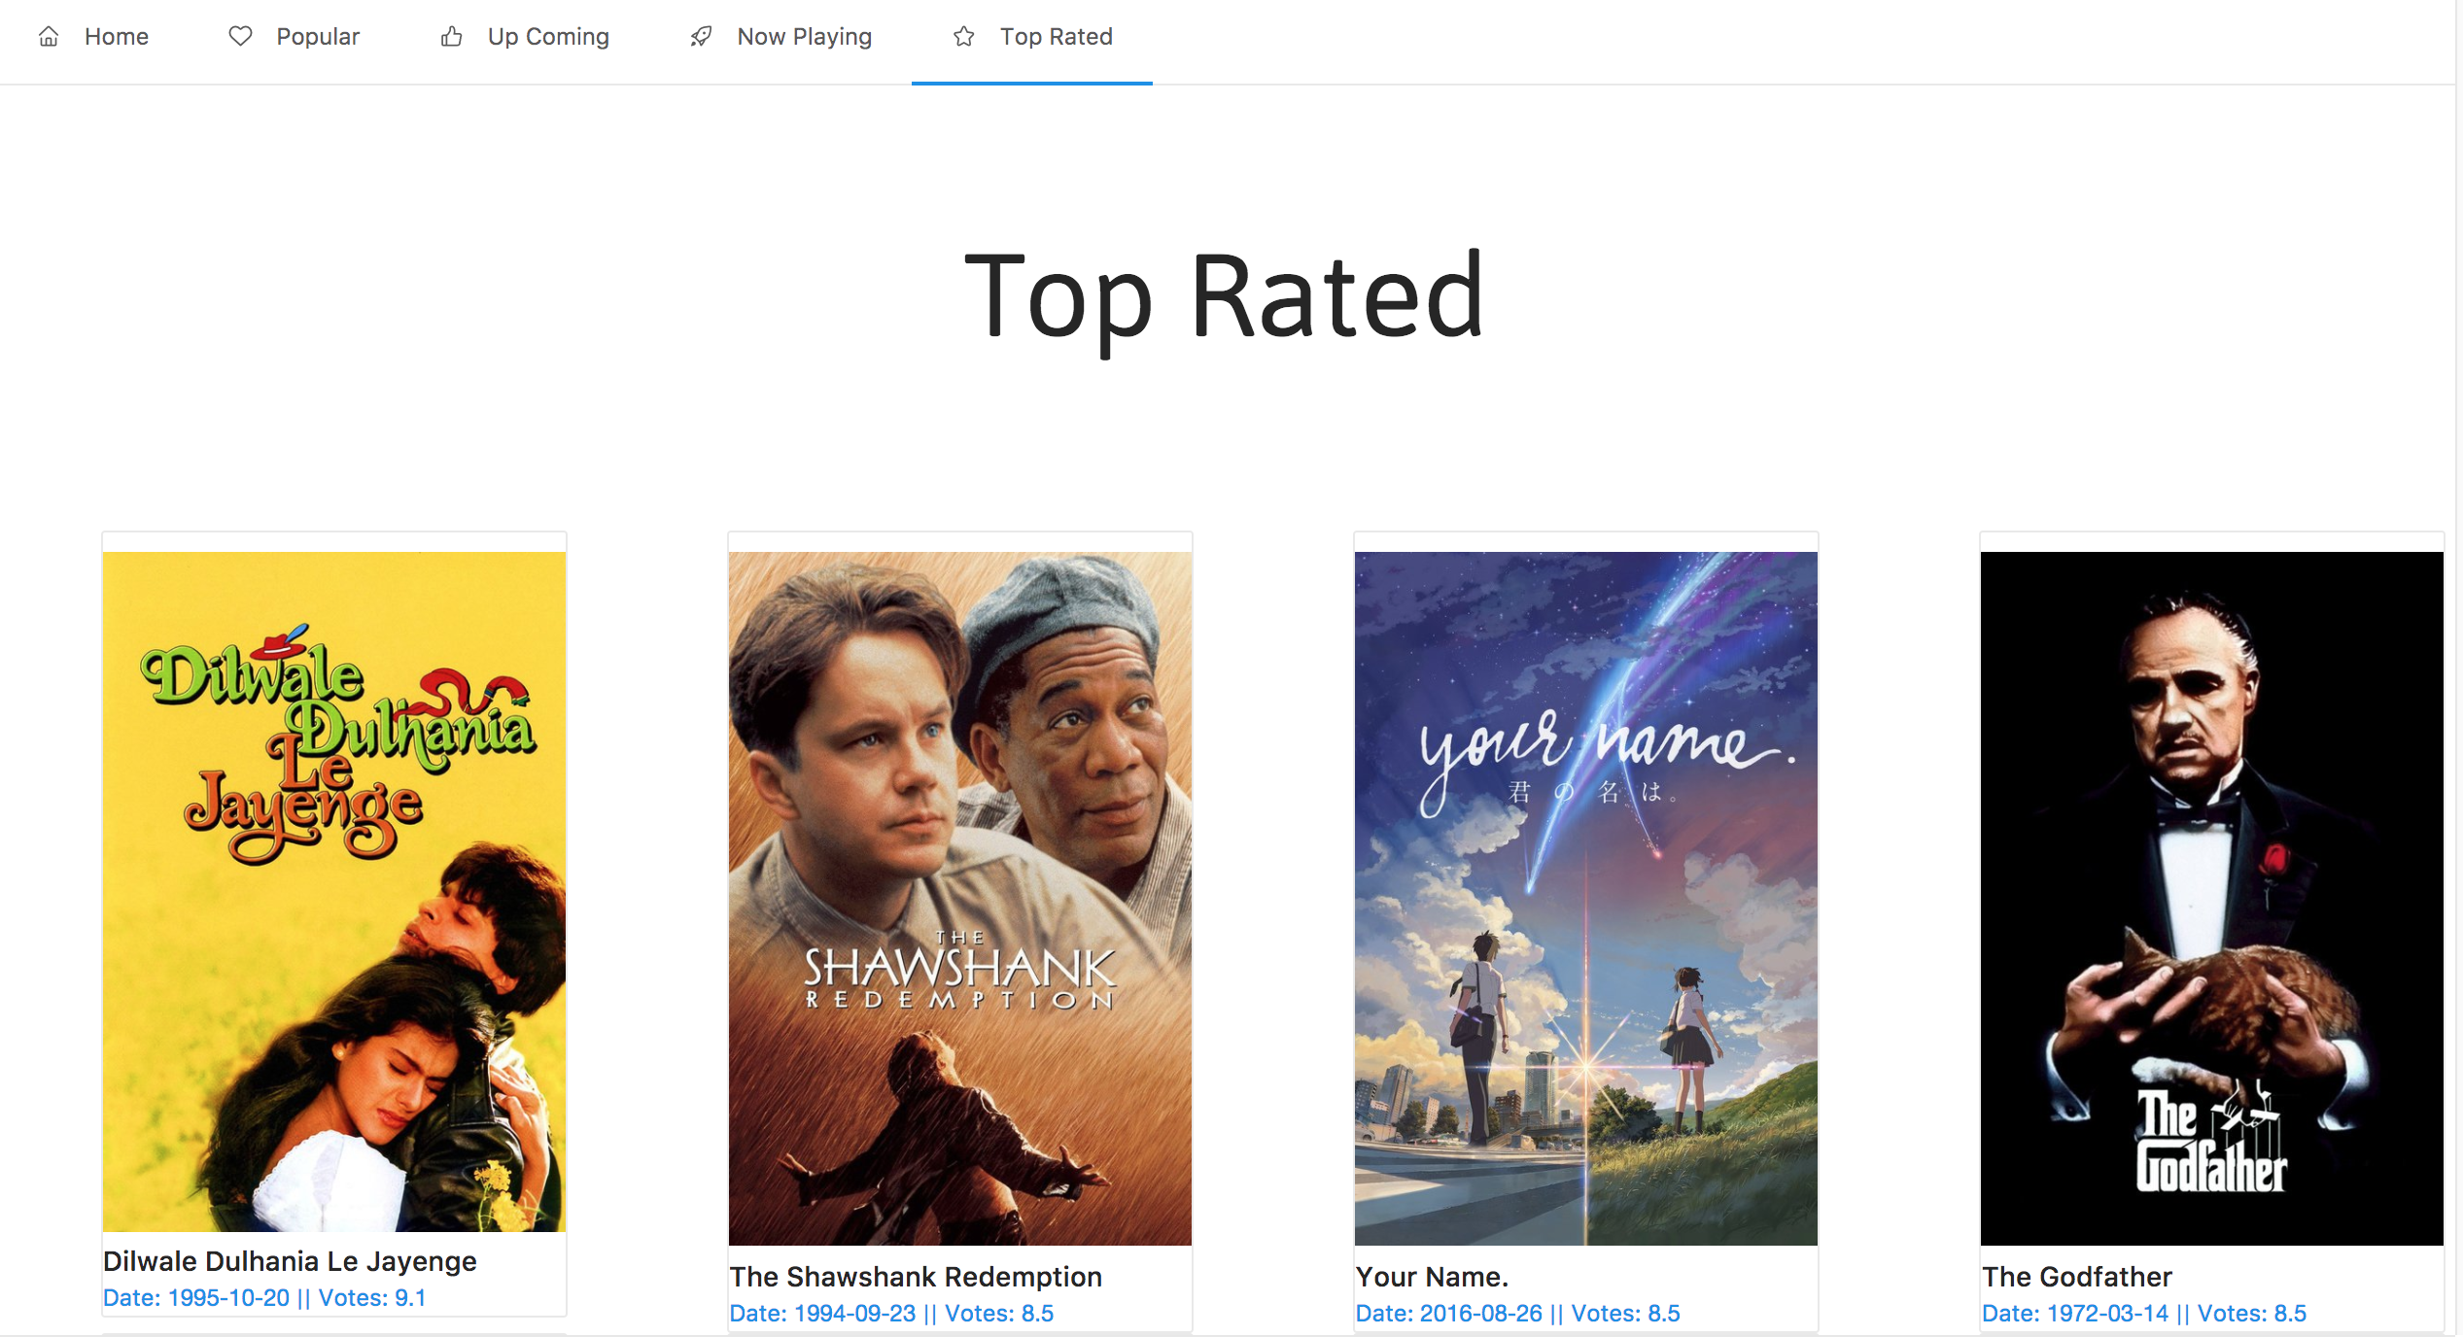
Task: Click The Godfather title text
Action: tap(2077, 1277)
